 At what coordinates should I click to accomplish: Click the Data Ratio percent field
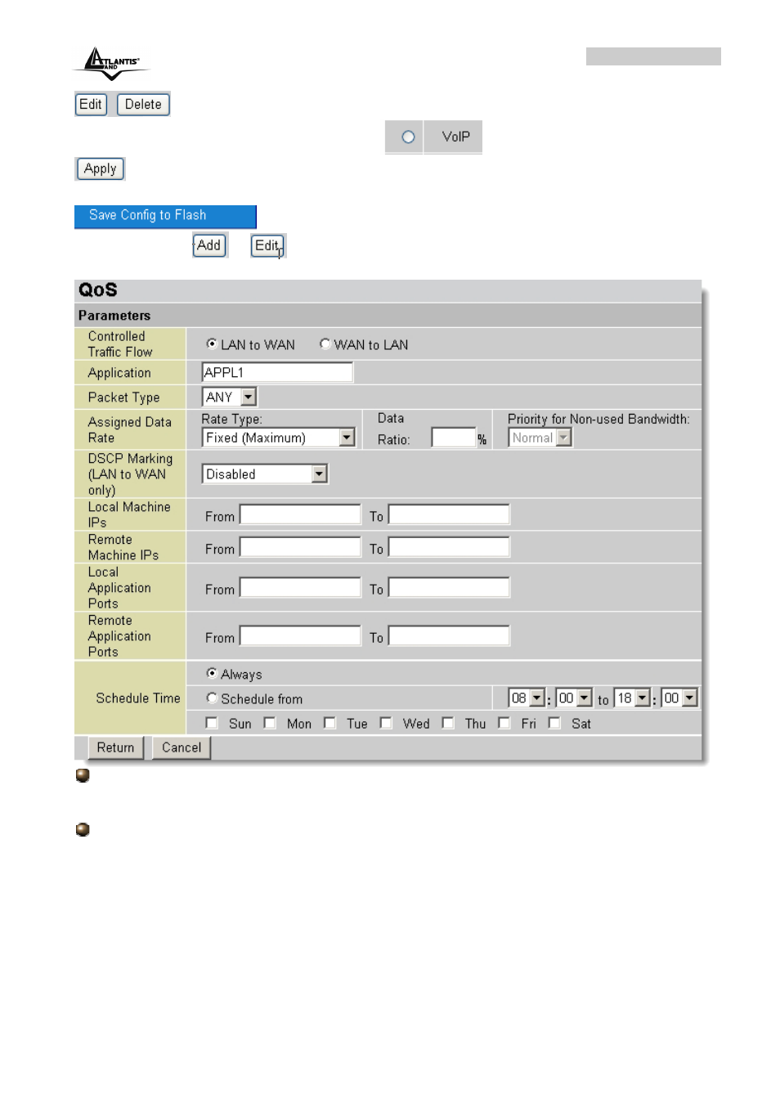pyautogui.click(x=454, y=438)
